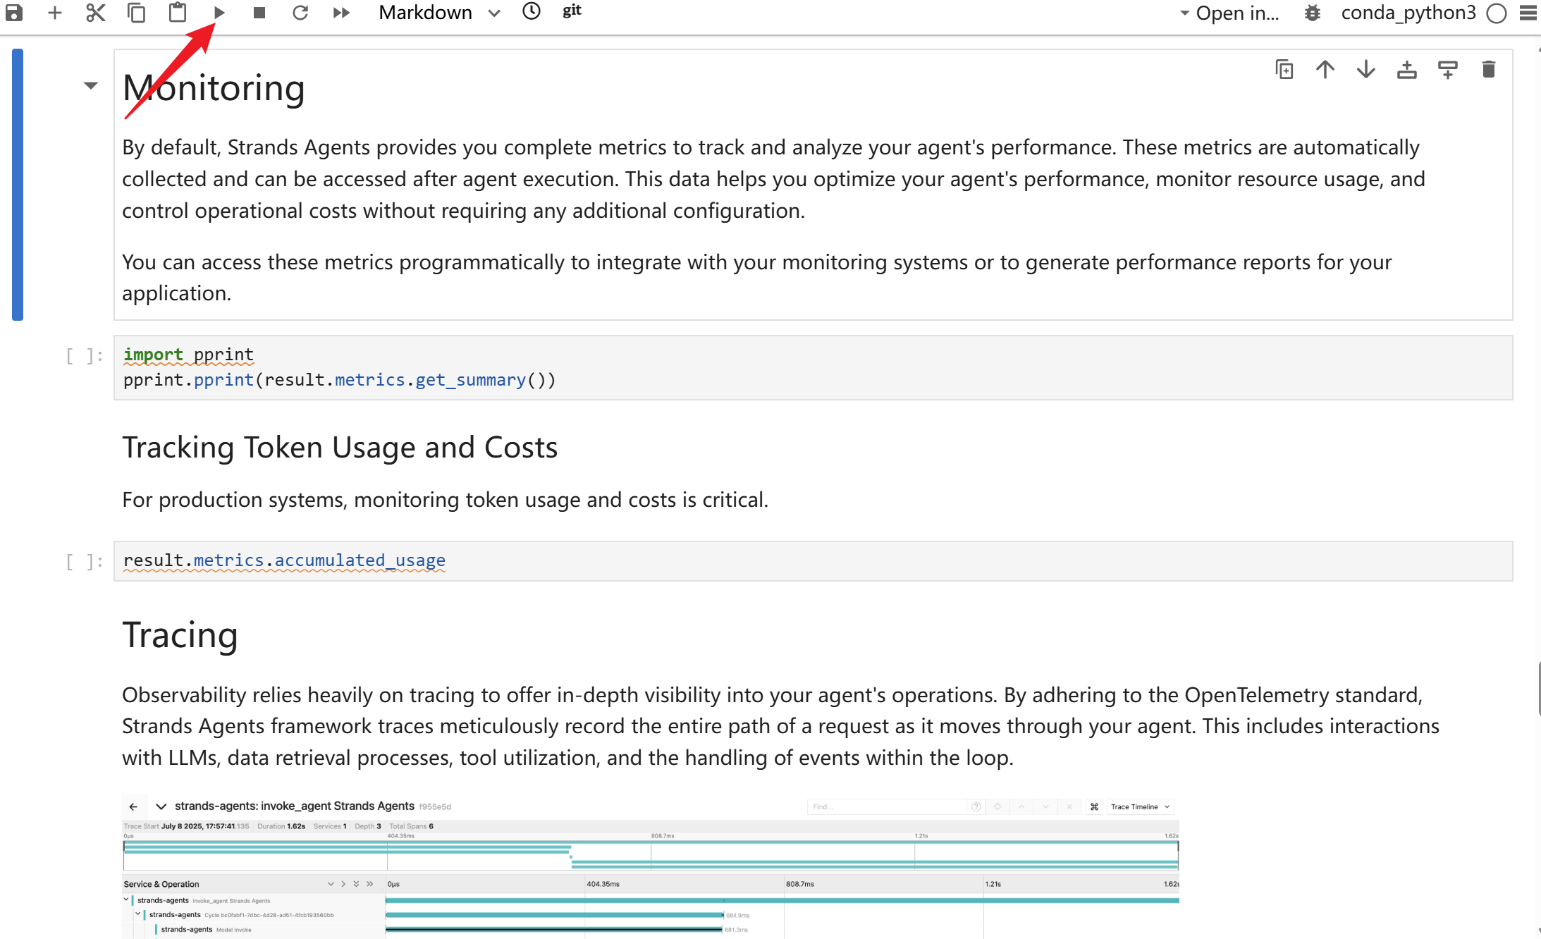The width and height of the screenshot is (1541, 939).
Task: Click into the import pprint code cell
Action: (x=814, y=367)
